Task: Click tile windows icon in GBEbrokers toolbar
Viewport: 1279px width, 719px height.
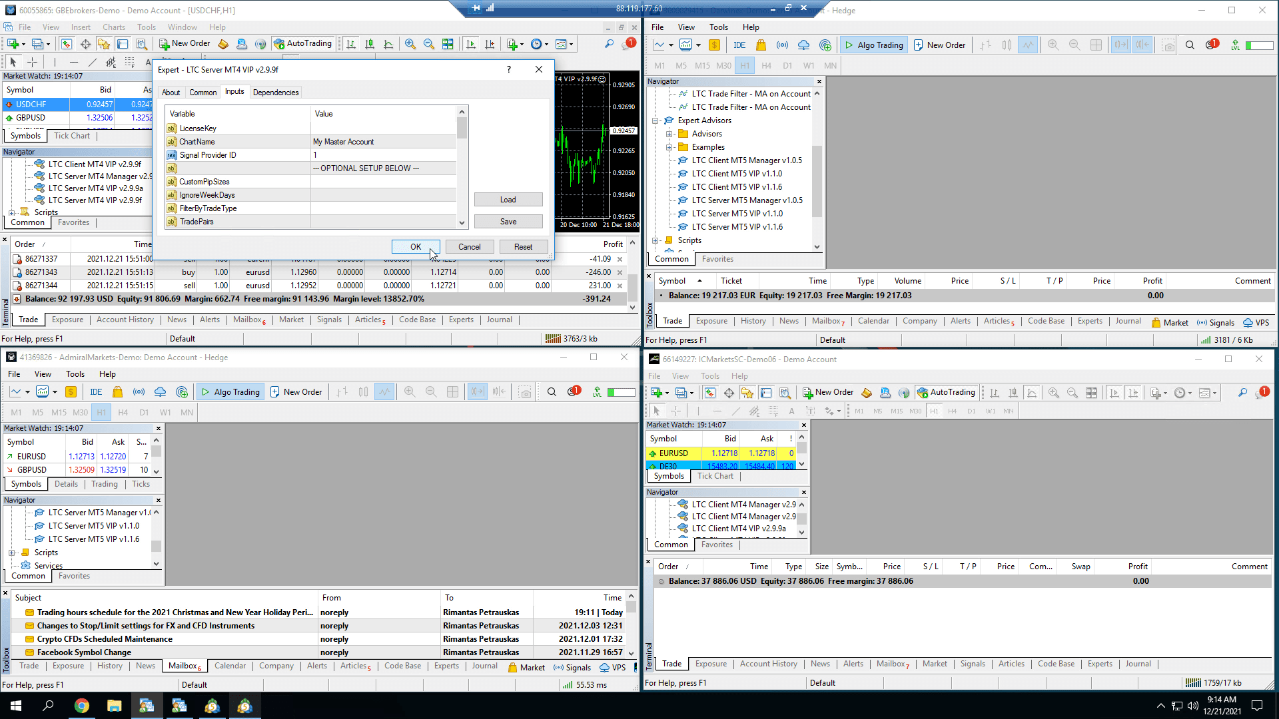Action: click(448, 44)
